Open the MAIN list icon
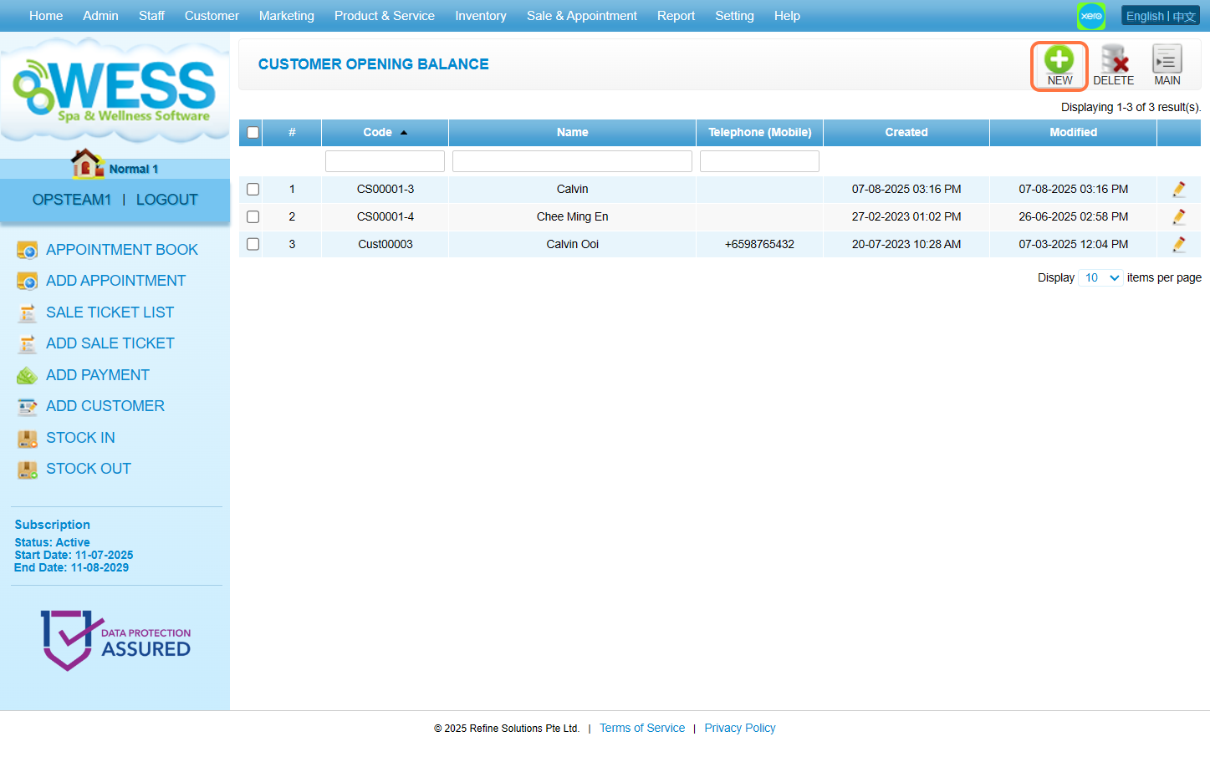The image size is (1210, 762). [x=1167, y=60]
